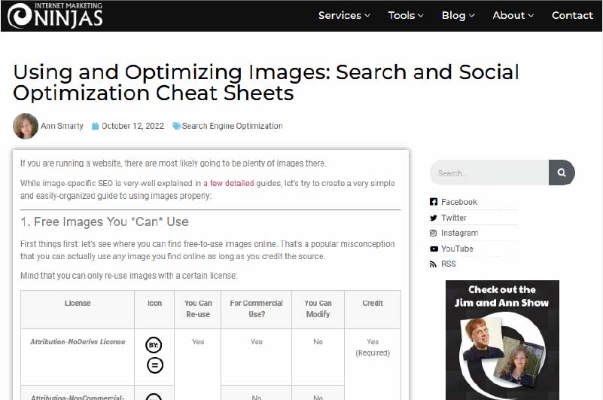The height and width of the screenshot is (400, 603).
Task: Follow the 'a few detailed' link
Action: [x=228, y=183]
